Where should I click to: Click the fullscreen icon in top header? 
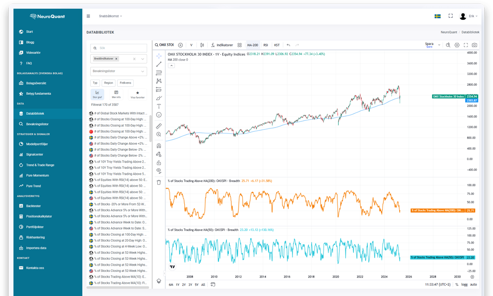[451, 16]
